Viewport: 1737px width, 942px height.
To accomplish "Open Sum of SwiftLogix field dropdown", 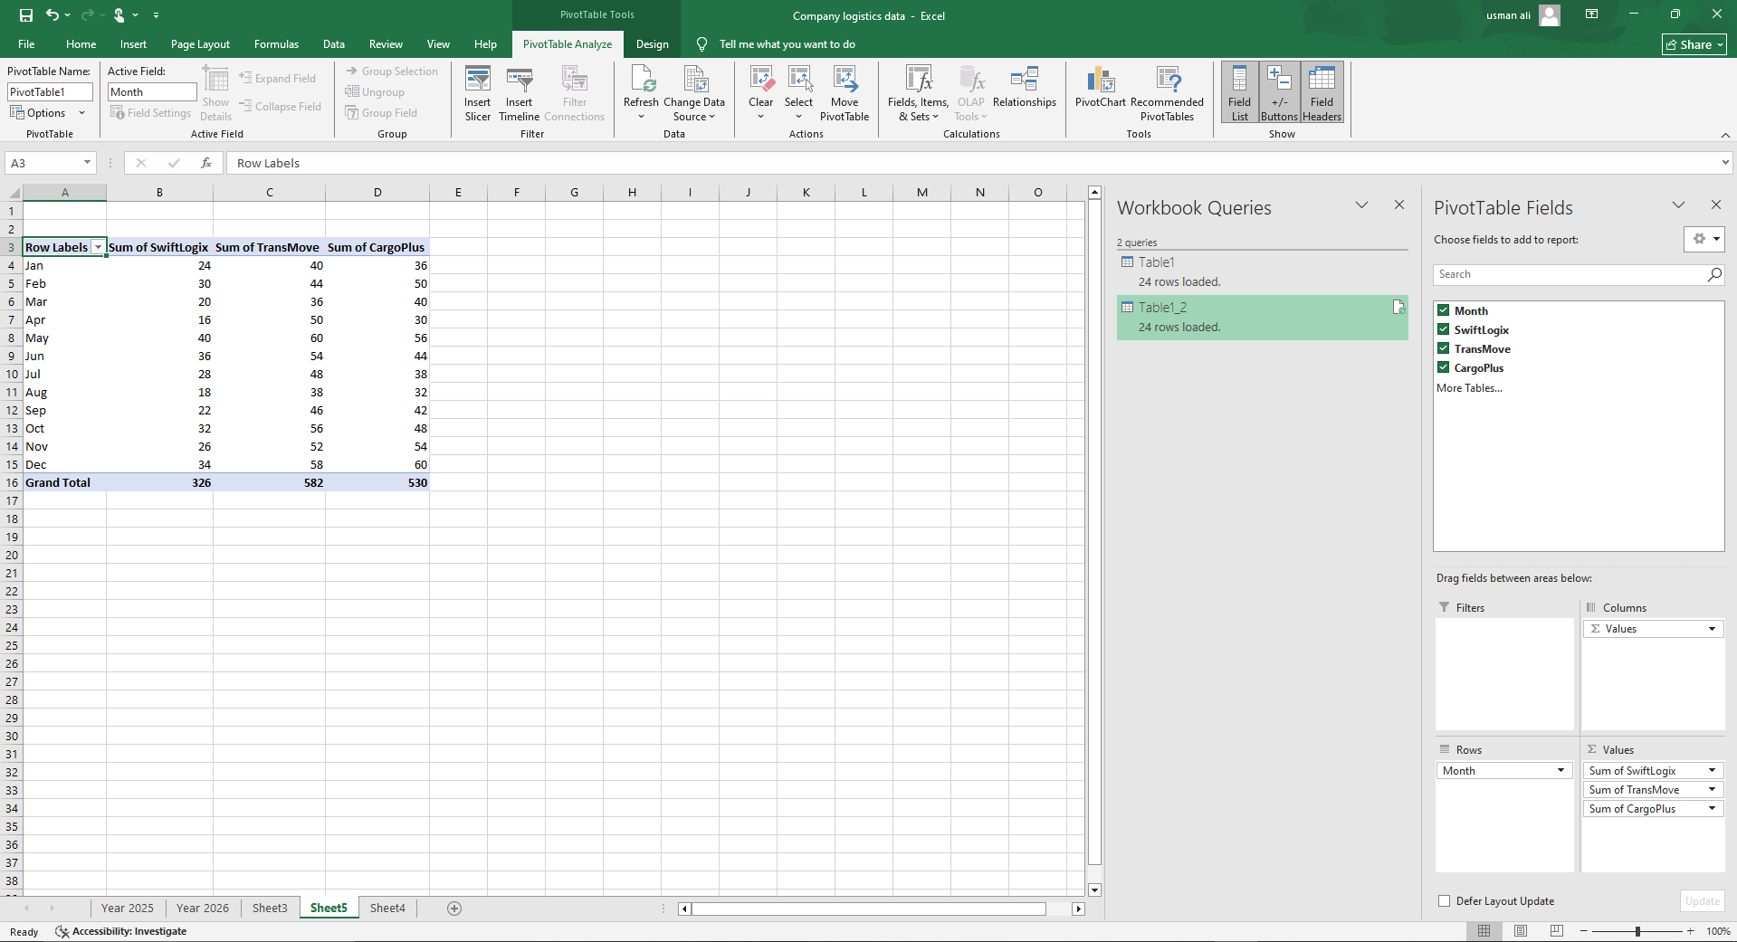I will point(1712,771).
